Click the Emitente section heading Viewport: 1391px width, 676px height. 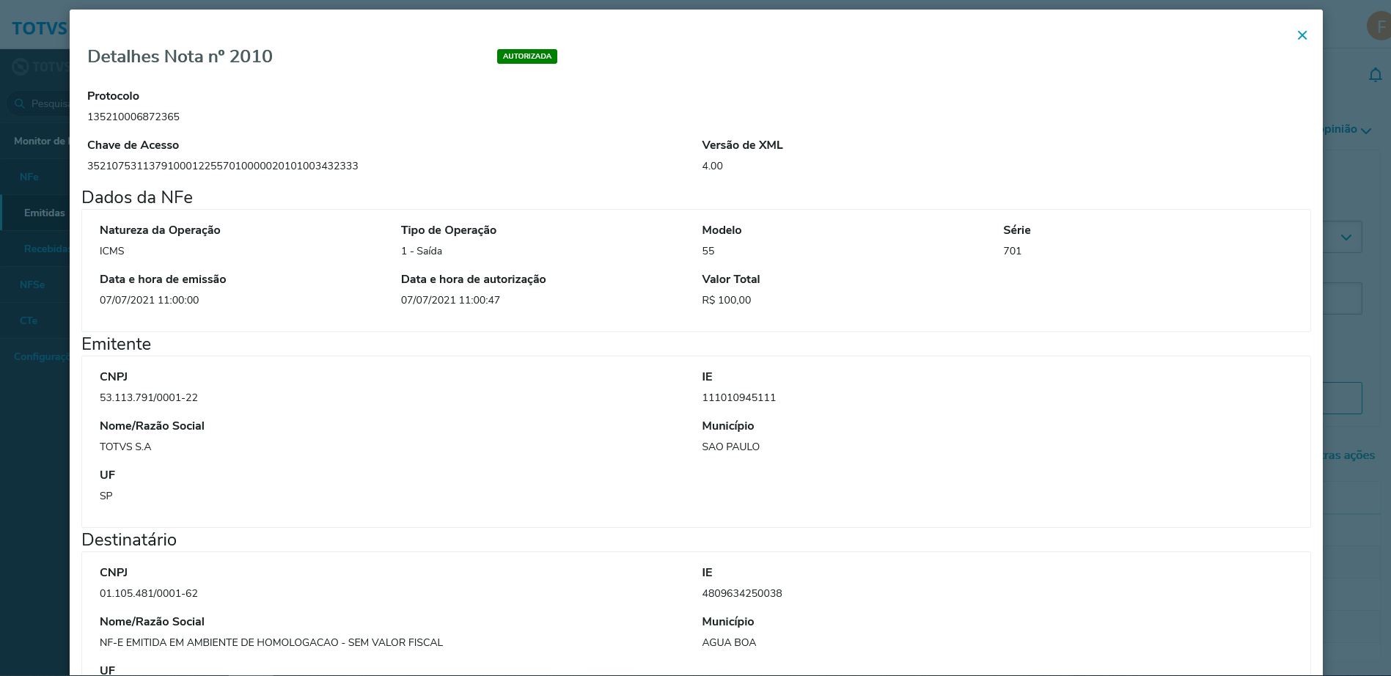click(117, 344)
